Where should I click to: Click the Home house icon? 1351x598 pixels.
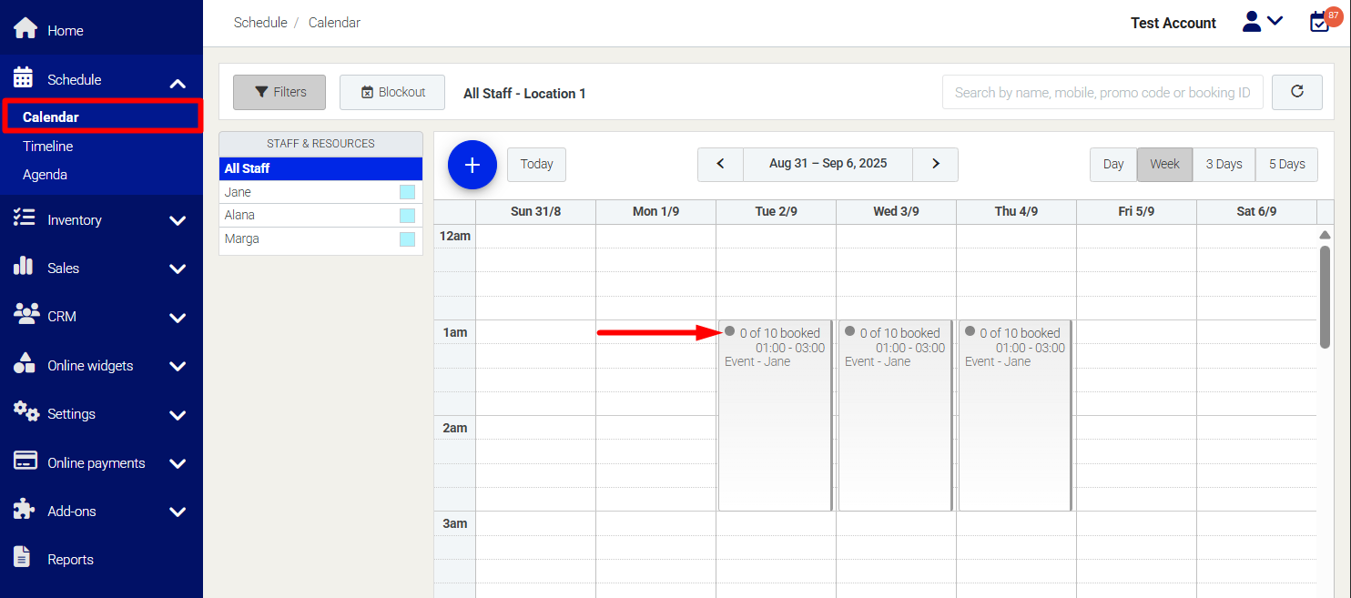click(x=25, y=28)
